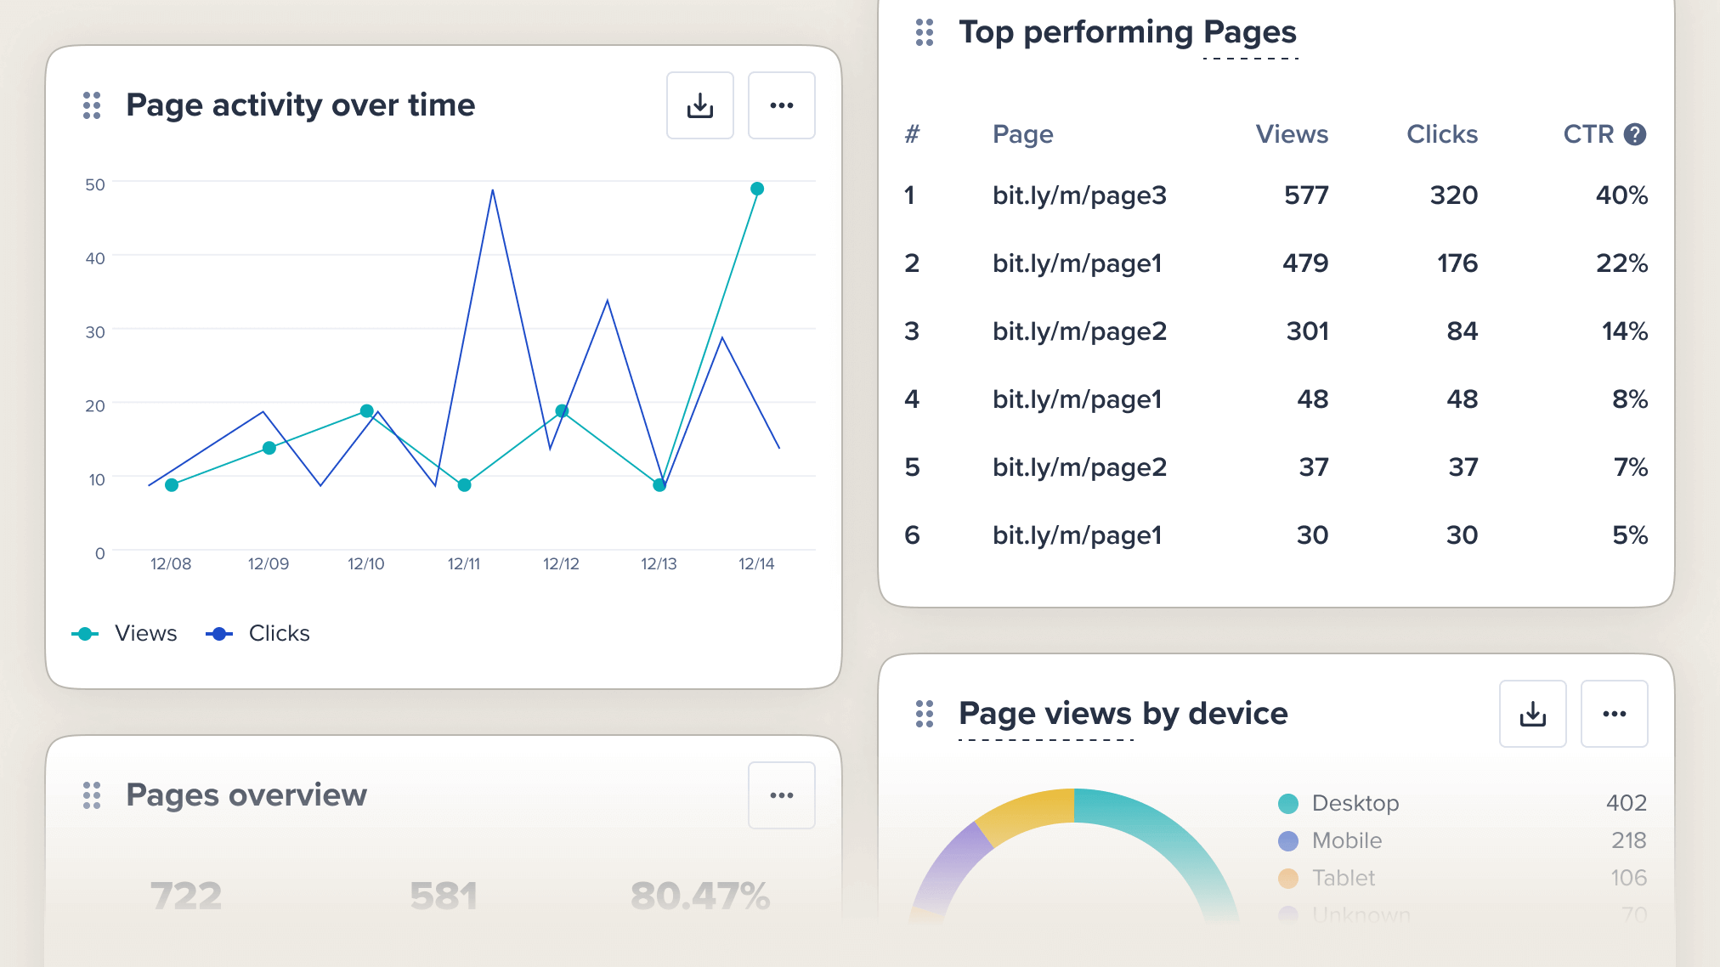
Task: Click the drag handle on Pages overview card
Action: [x=93, y=795]
